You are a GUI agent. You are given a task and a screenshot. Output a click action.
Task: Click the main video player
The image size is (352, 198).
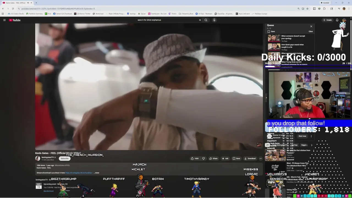tap(149, 87)
